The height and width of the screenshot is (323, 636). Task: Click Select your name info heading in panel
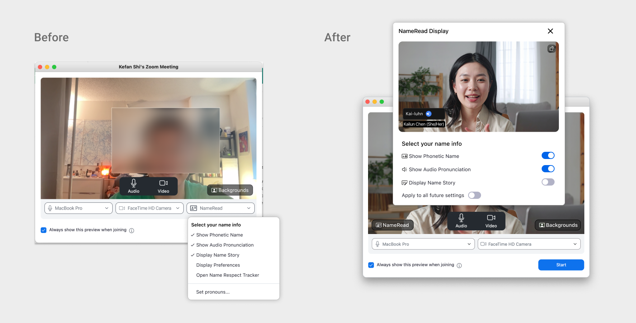432,144
